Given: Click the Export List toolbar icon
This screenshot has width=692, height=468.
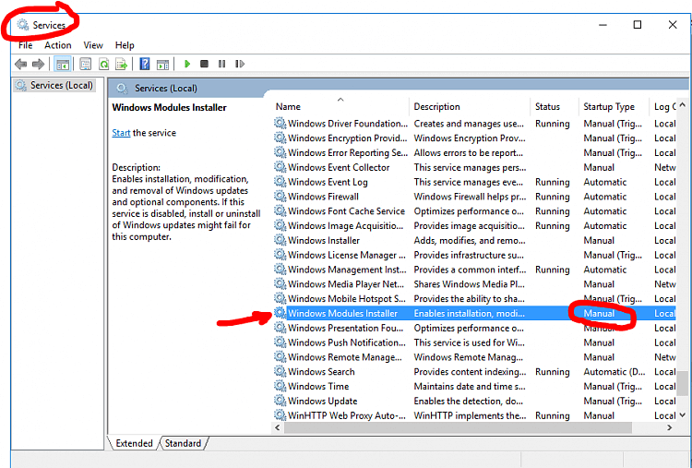Looking at the screenshot, I should tap(122, 64).
